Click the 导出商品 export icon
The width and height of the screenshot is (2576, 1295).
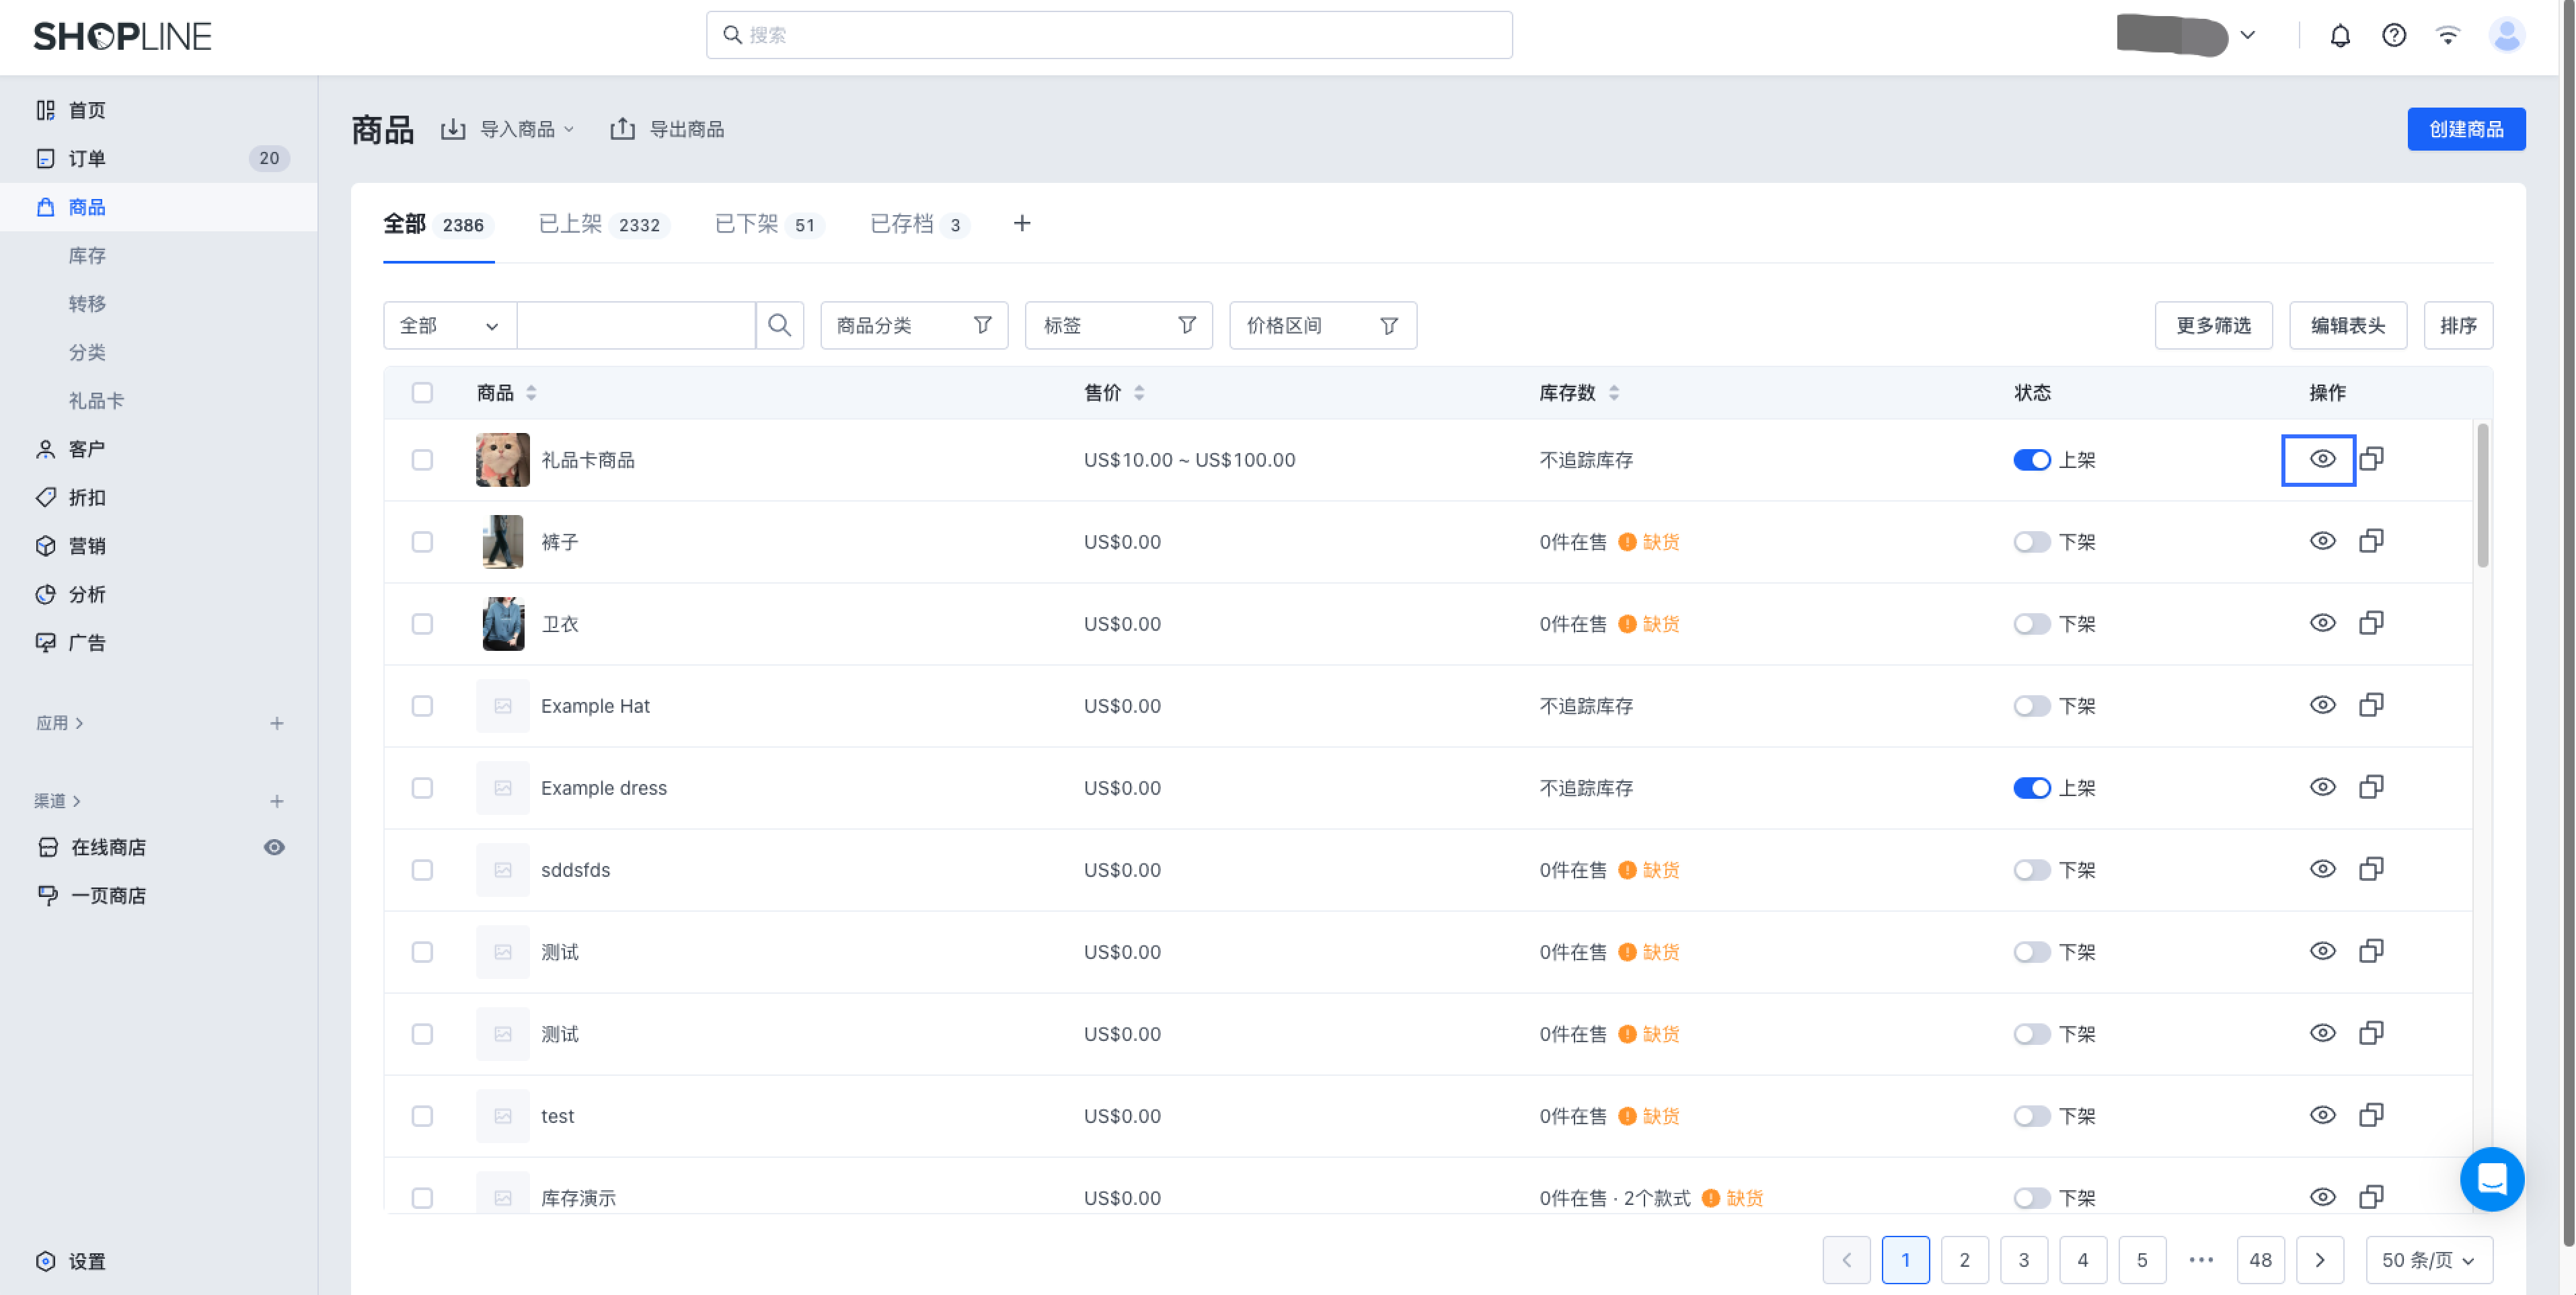click(x=622, y=129)
